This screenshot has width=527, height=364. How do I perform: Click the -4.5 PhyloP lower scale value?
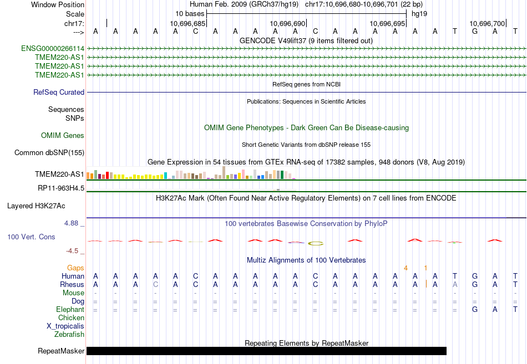[72, 251]
